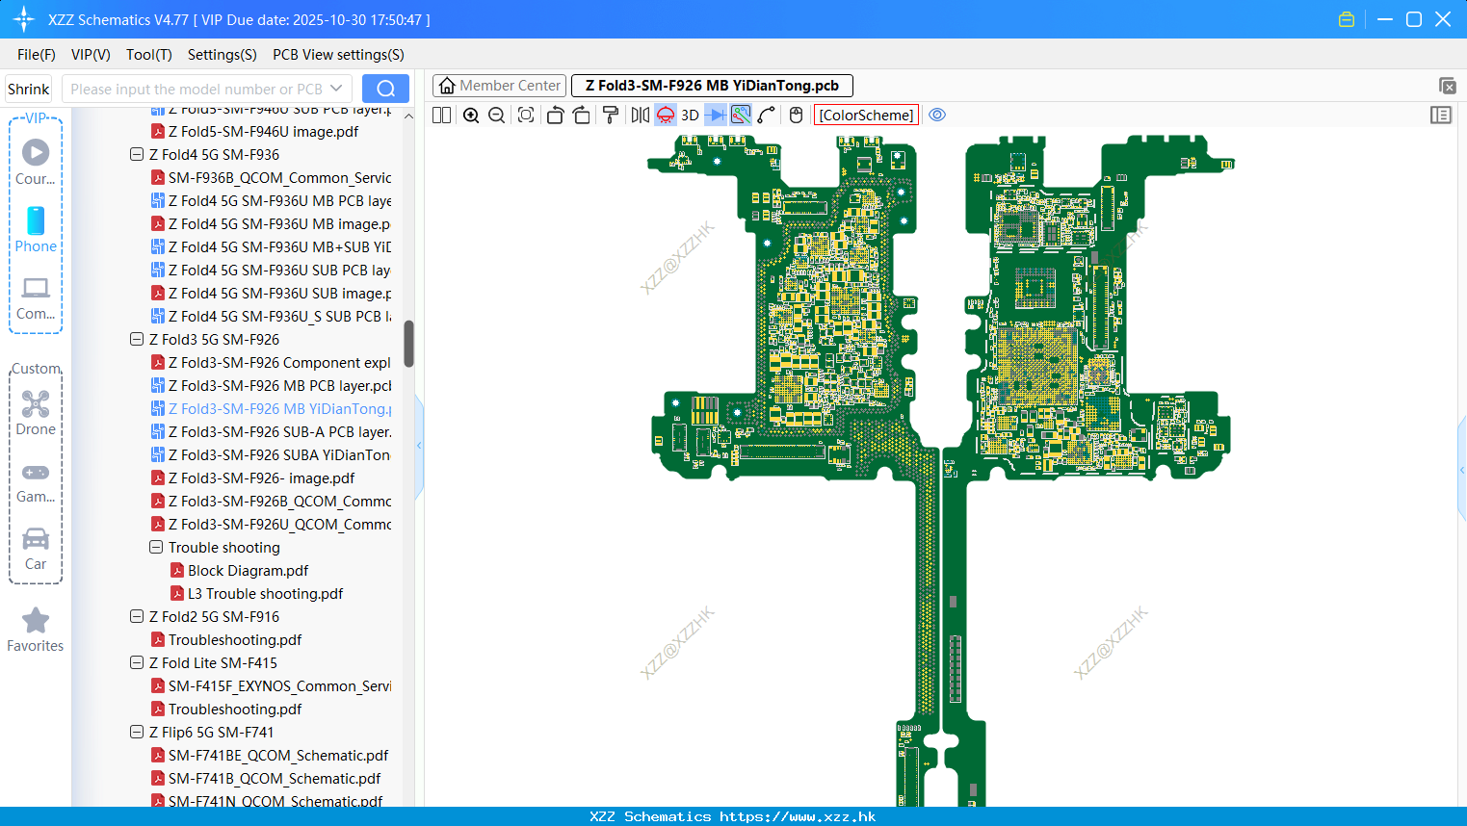The height and width of the screenshot is (826, 1467).
Task: Open the File(F) menu
Action: tap(37, 55)
